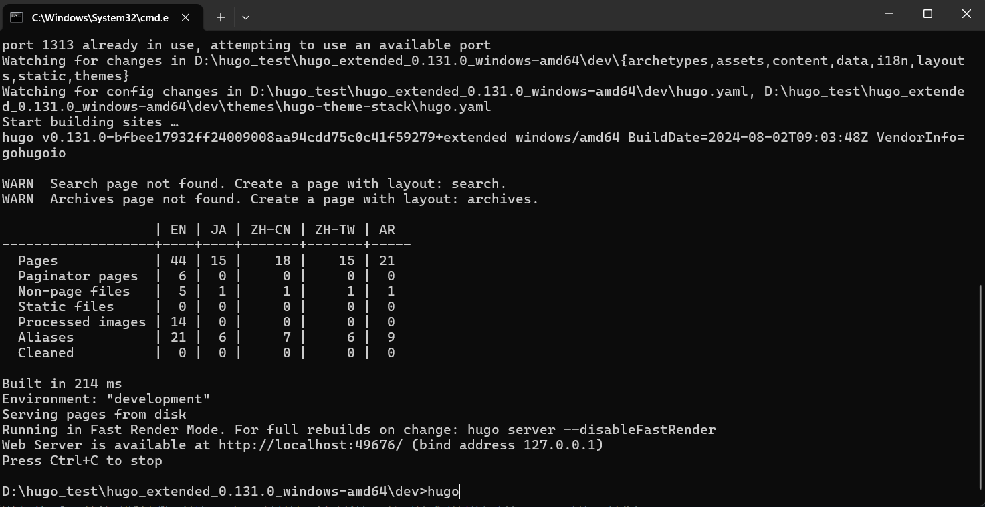Viewport: 985px width, 507px height.
Task: Click the ZH-CN column header
Action: tap(270, 230)
